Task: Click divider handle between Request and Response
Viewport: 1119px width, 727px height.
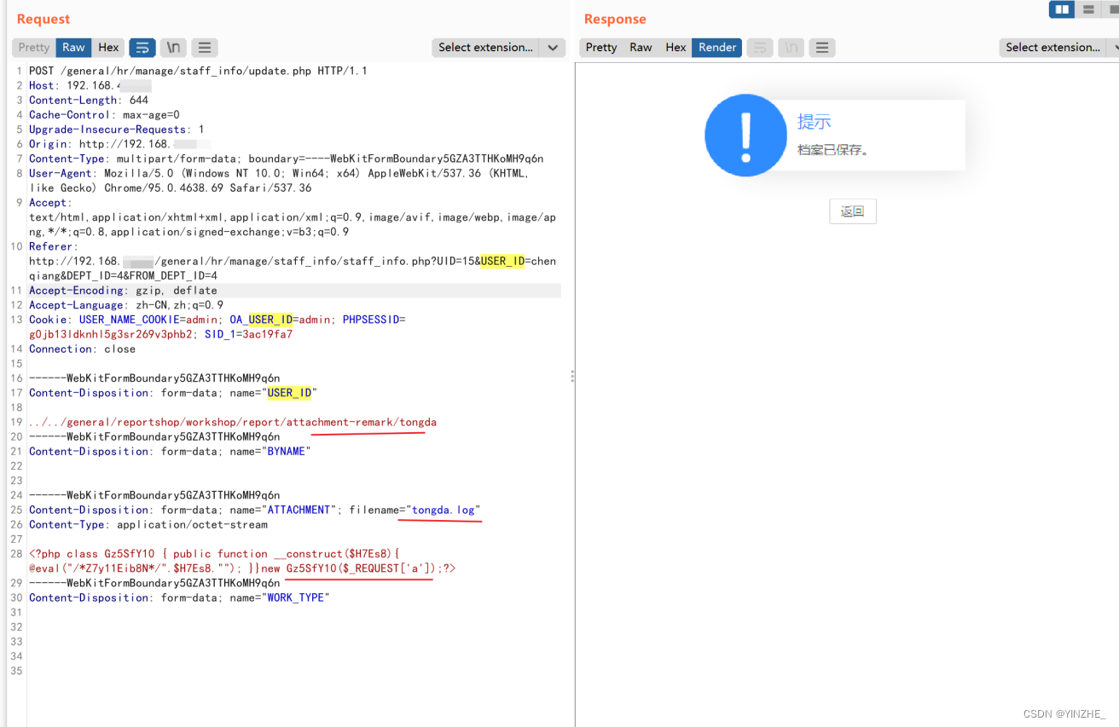Action: click(572, 376)
